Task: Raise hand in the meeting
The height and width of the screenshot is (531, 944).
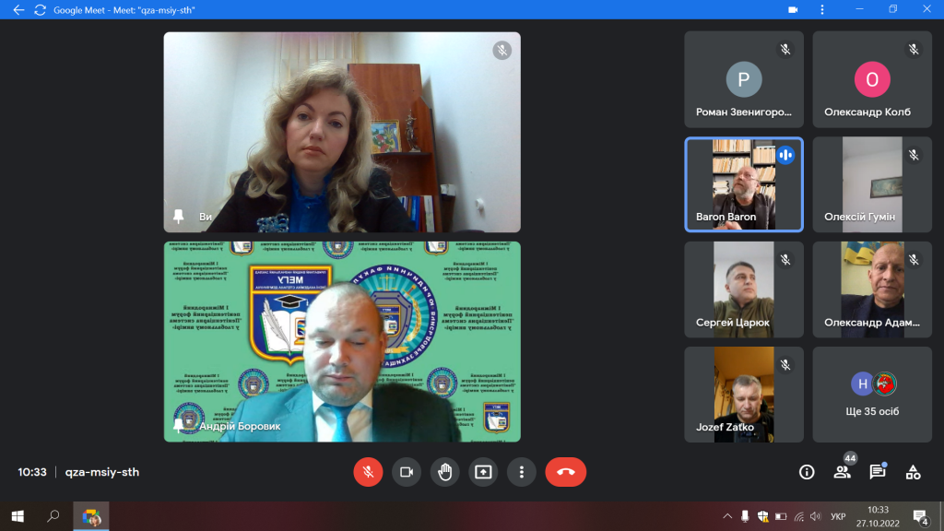Action: (x=445, y=472)
